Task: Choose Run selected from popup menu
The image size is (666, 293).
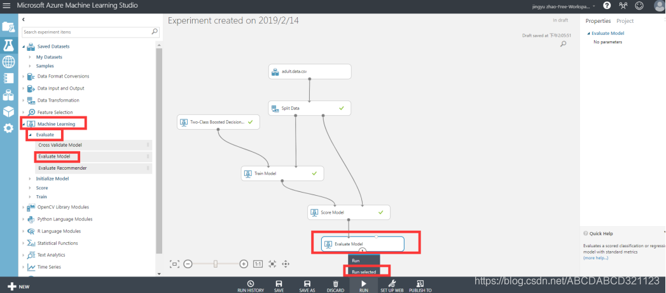Action: pos(364,271)
